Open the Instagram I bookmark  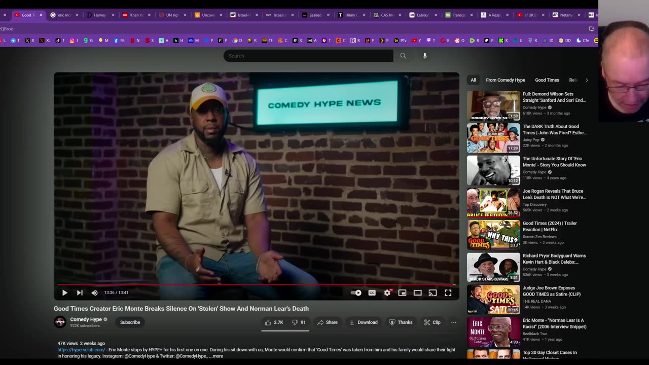point(74,41)
